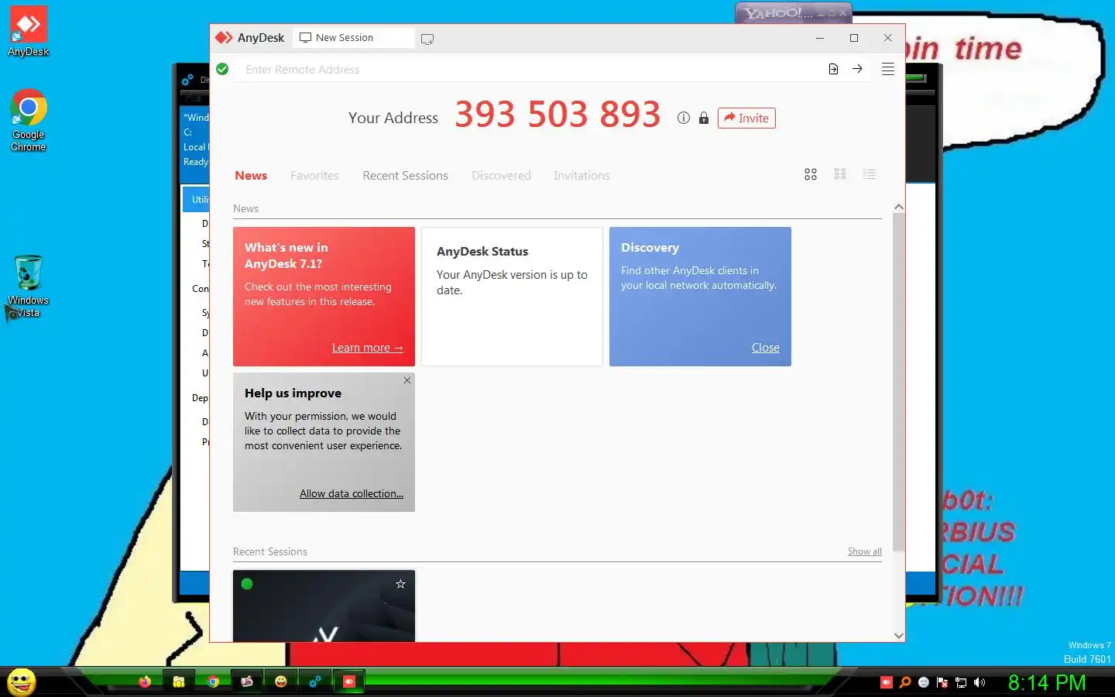
Task: Click the AnyDesk Status card
Action: (512, 297)
